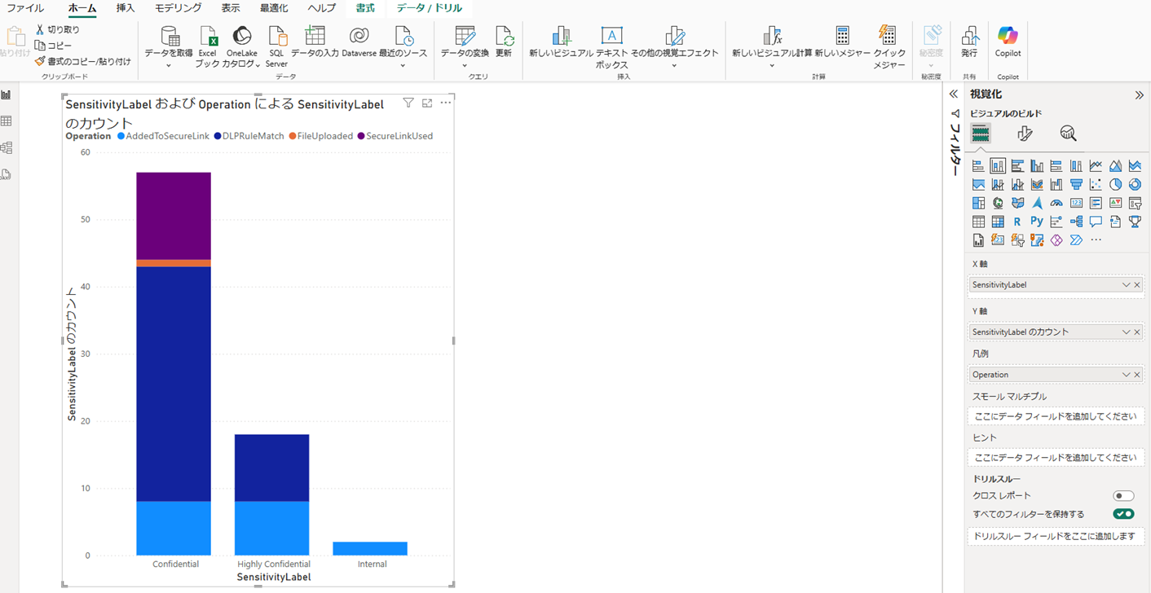1151x593 pixels.
Task: Open 凡例 Operation field chevron
Action: [1126, 375]
